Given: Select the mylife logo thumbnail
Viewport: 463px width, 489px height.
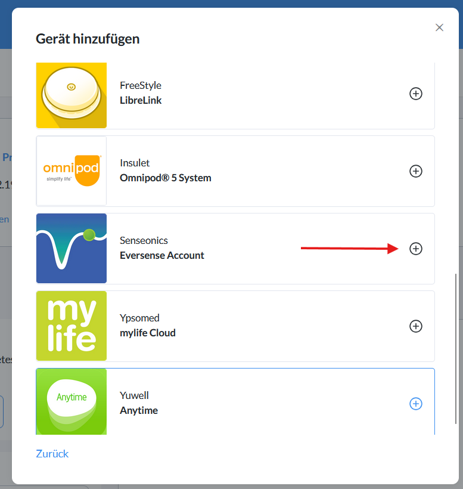Looking at the screenshot, I should click(x=72, y=326).
